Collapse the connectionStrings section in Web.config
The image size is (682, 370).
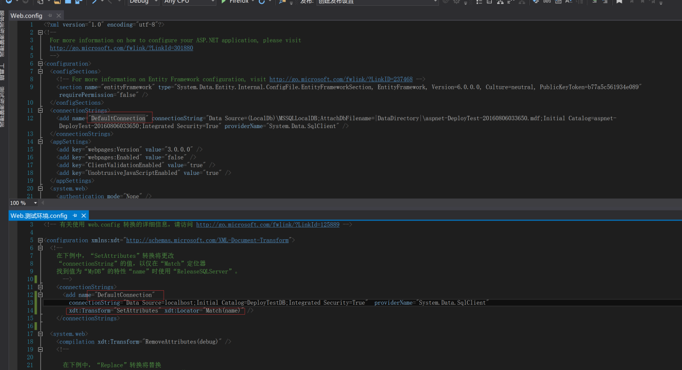tap(40, 111)
